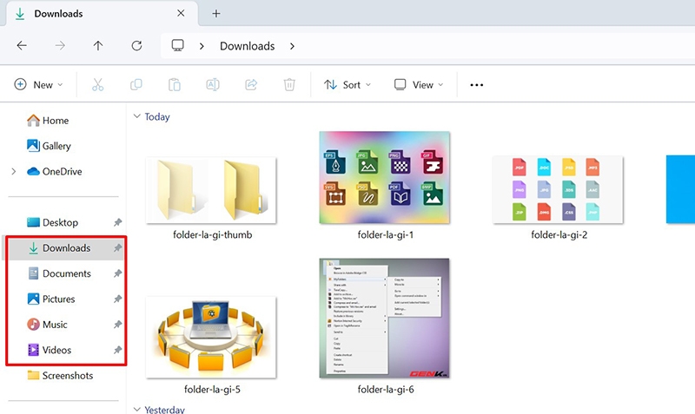Expand the OneDrive tree node
The width and height of the screenshot is (695, 414).
tap(13, 172)
